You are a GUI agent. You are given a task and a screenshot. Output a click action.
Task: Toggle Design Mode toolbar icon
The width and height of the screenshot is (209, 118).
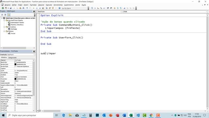click(43, 8)
